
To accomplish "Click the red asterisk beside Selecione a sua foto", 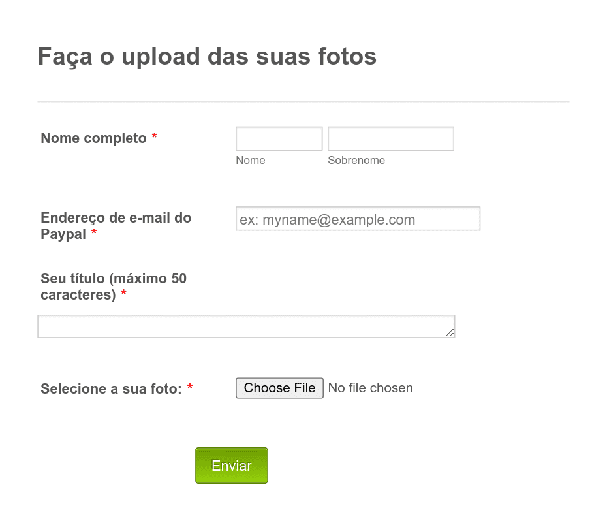I will (190, 387).
